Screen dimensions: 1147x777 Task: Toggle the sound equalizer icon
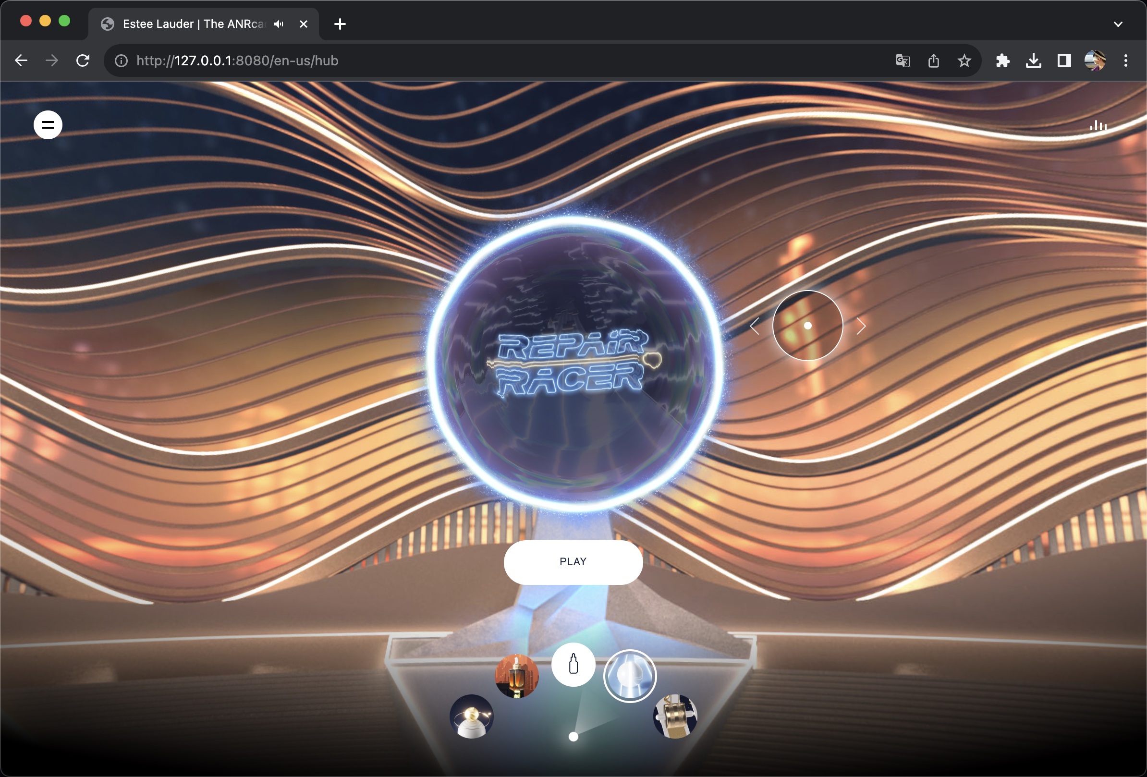tap(1098, 126)
